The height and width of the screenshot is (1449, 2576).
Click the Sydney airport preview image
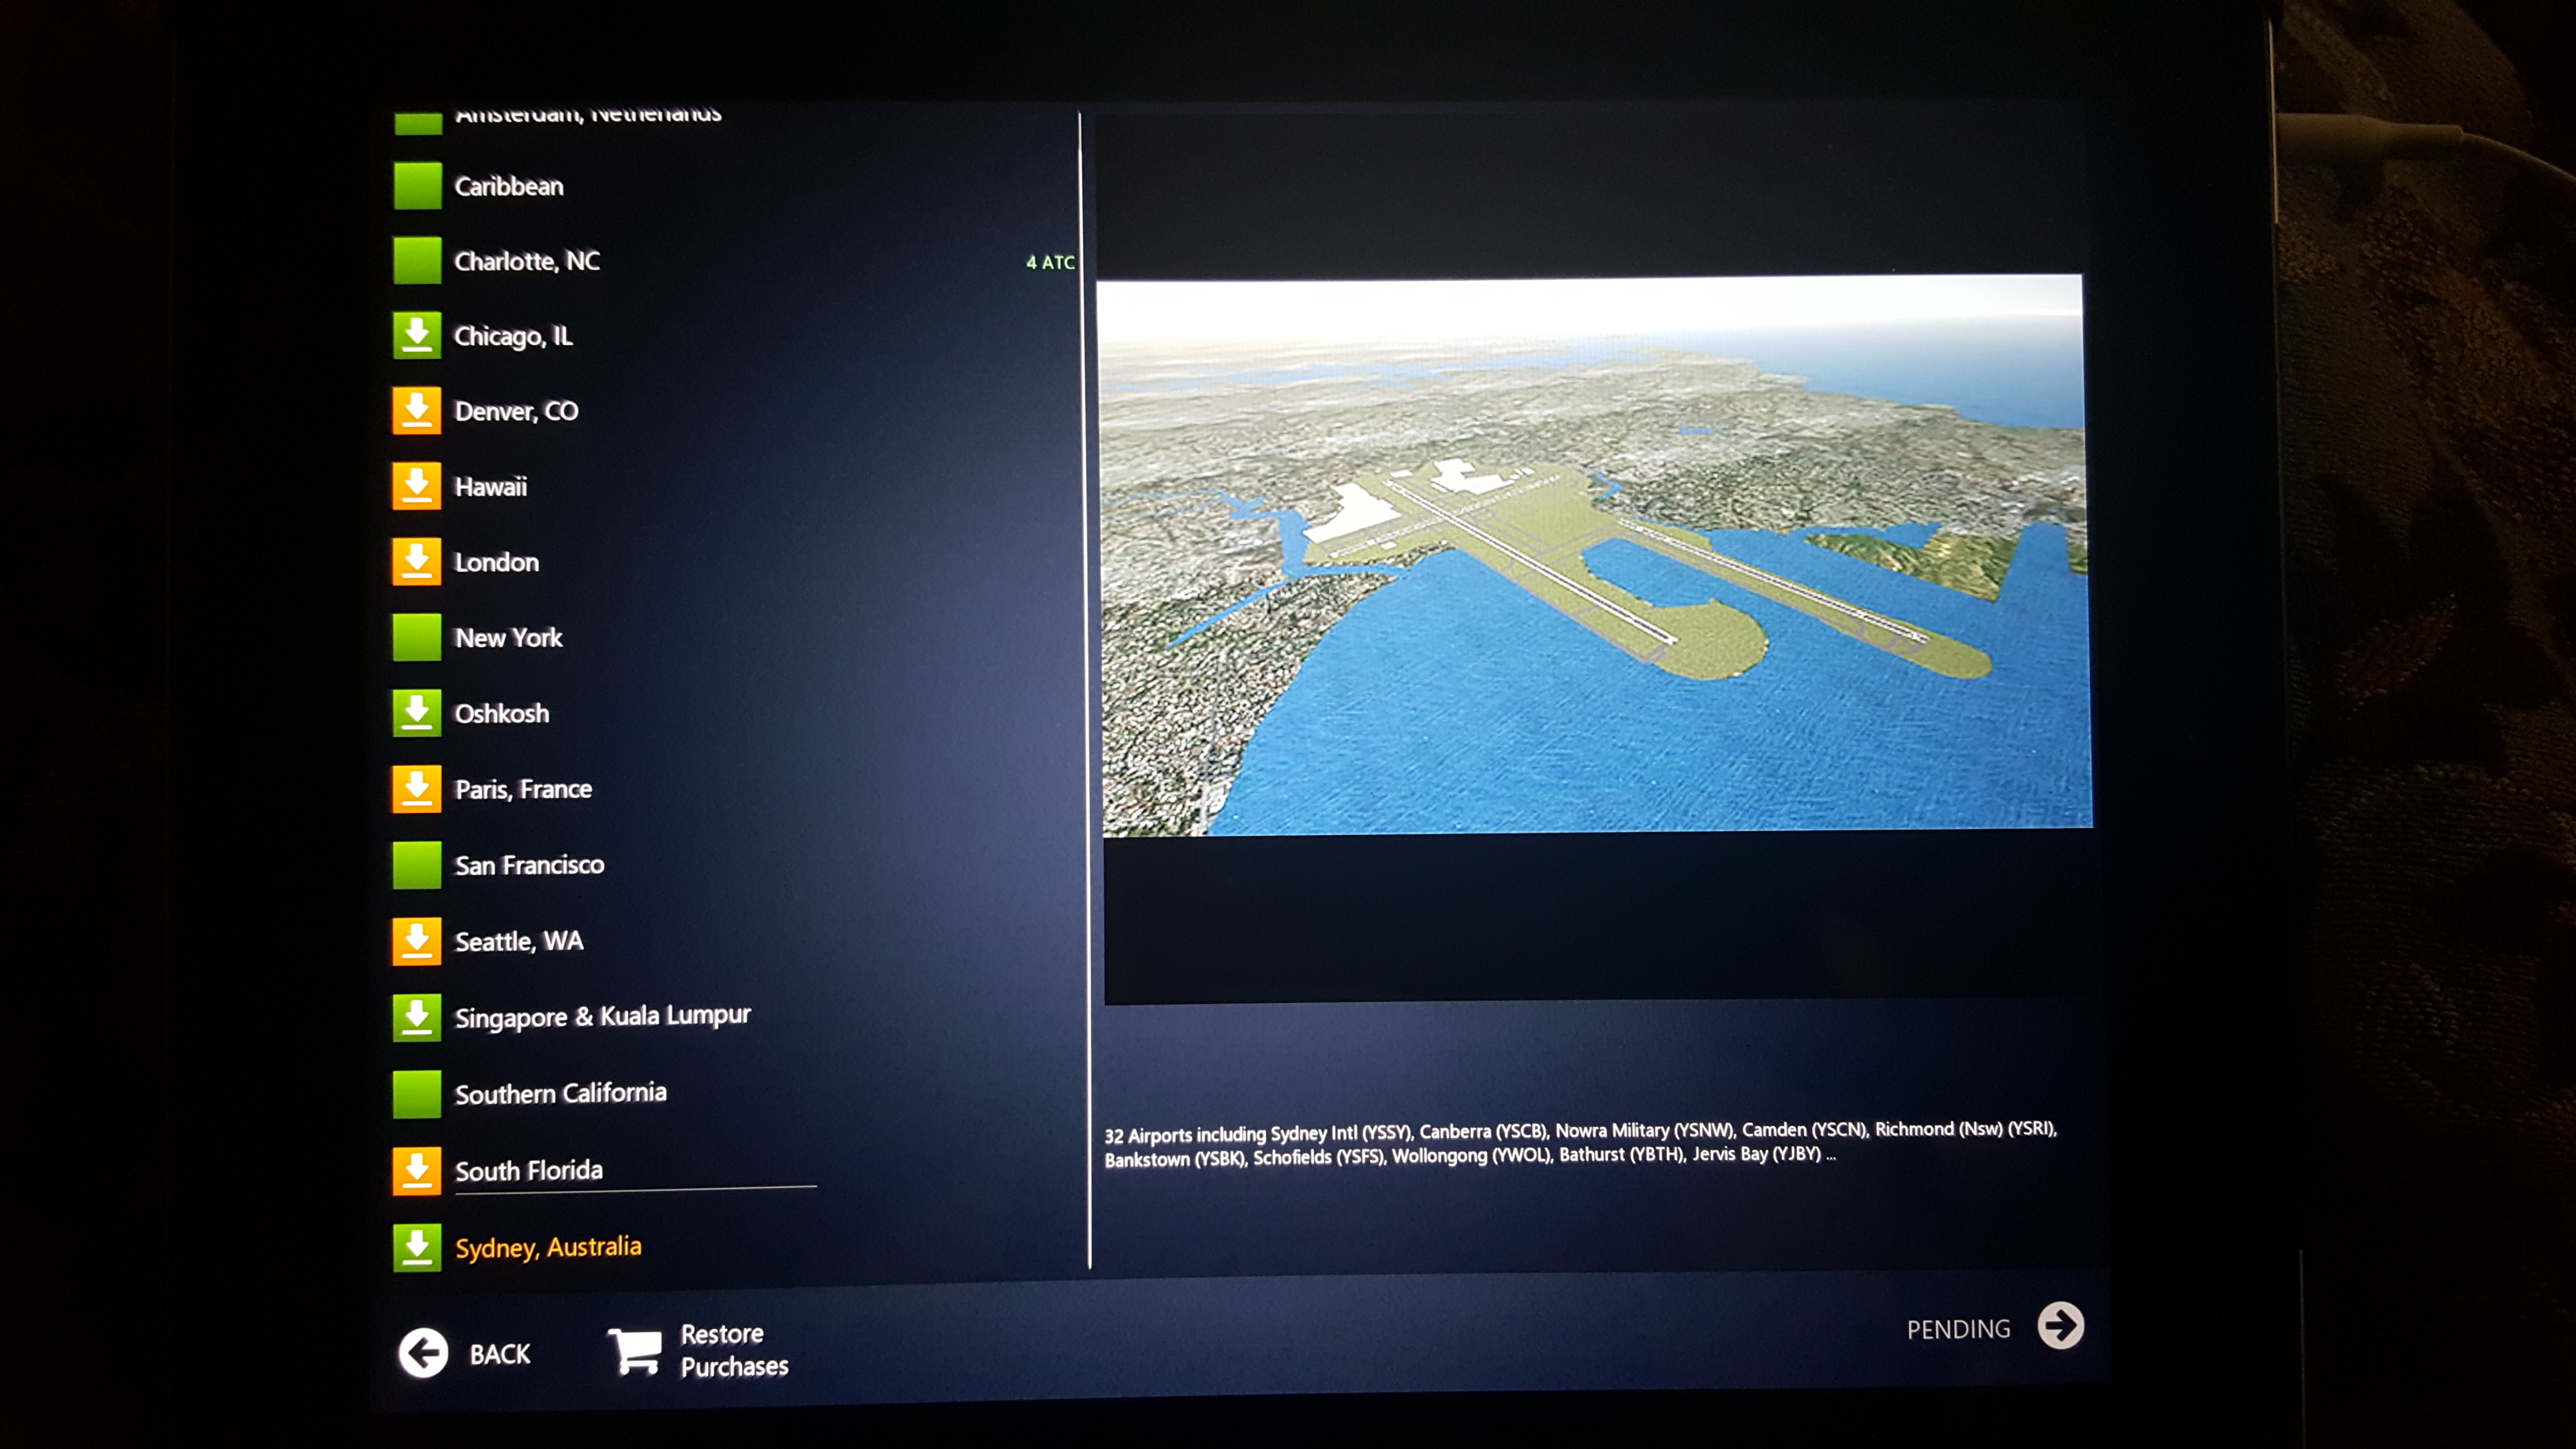pyautogui.click(x=1595, y=555)
